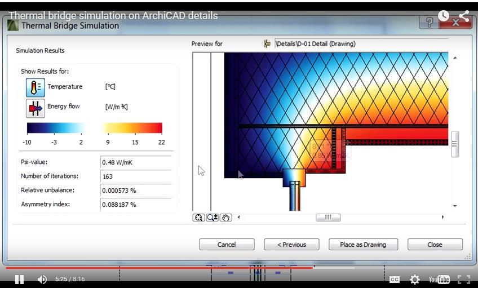Viewport: 478px width, 288px height.
Task: Click the horizontal scroll right arrow
Action: tap(442, 218)
